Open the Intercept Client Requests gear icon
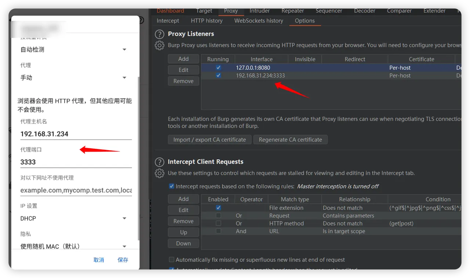 (x=159, y=173)
